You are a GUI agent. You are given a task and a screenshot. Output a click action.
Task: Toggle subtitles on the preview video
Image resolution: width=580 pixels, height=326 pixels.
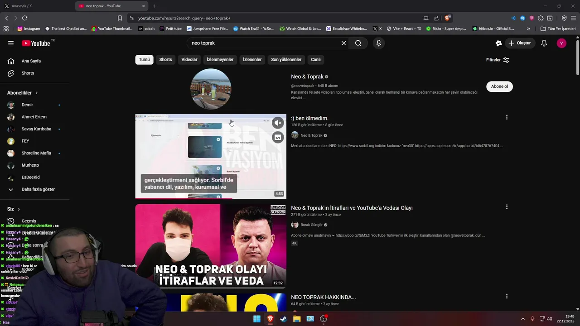(x=278, y=137)
